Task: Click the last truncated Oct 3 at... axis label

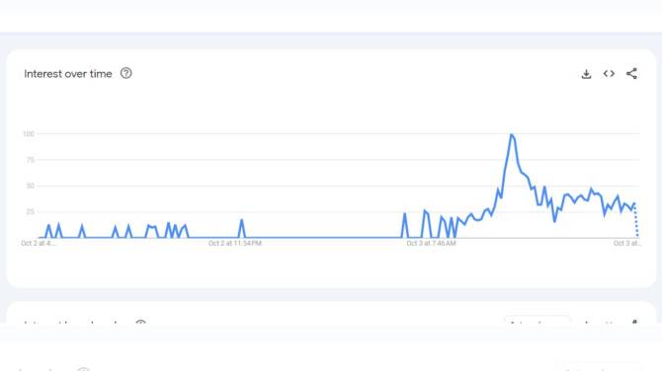Action: click(627, 244)
